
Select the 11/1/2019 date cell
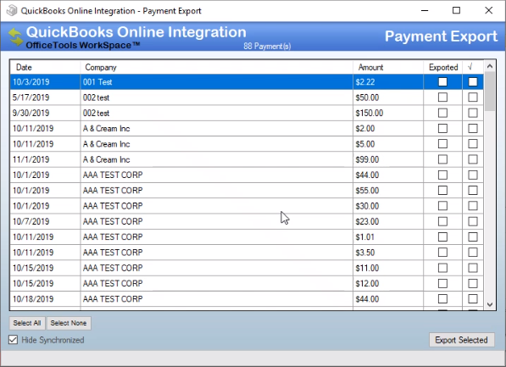tap(45, 159)
